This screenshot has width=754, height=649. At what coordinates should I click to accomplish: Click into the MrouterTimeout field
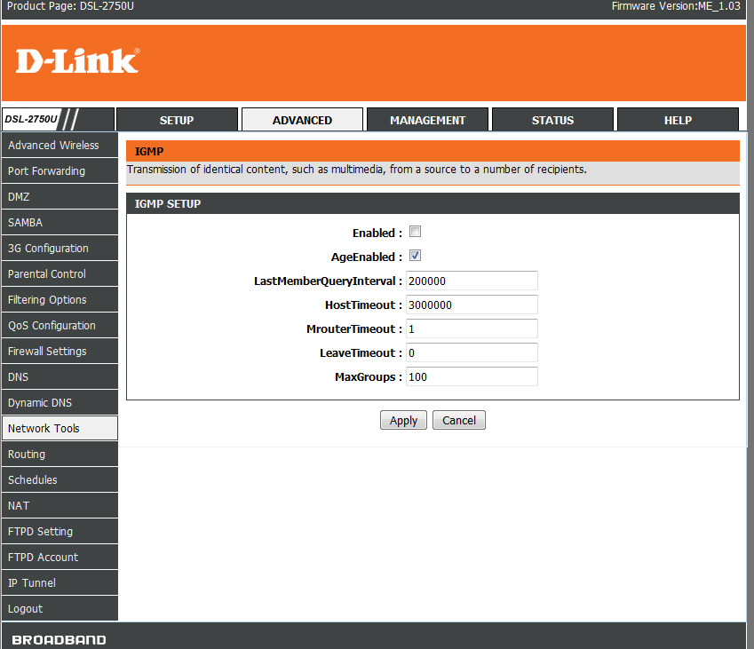(x=472, y=328)
